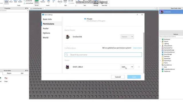
Task: Remove EHOT_RBLX with the X icon
Action: 139,67
